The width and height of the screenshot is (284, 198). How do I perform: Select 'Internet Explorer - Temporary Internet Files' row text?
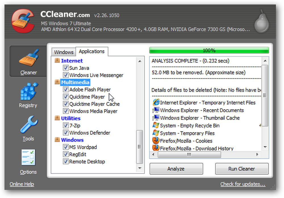point(208,103)
